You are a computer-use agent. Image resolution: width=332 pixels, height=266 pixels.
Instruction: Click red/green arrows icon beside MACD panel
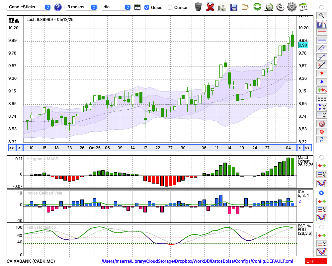[322, 166]
